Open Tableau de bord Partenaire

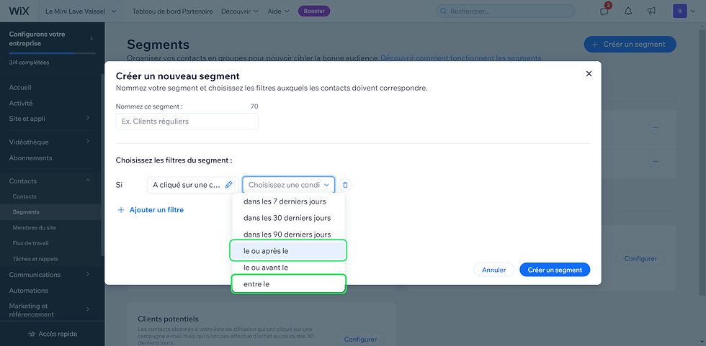[172, 12]
